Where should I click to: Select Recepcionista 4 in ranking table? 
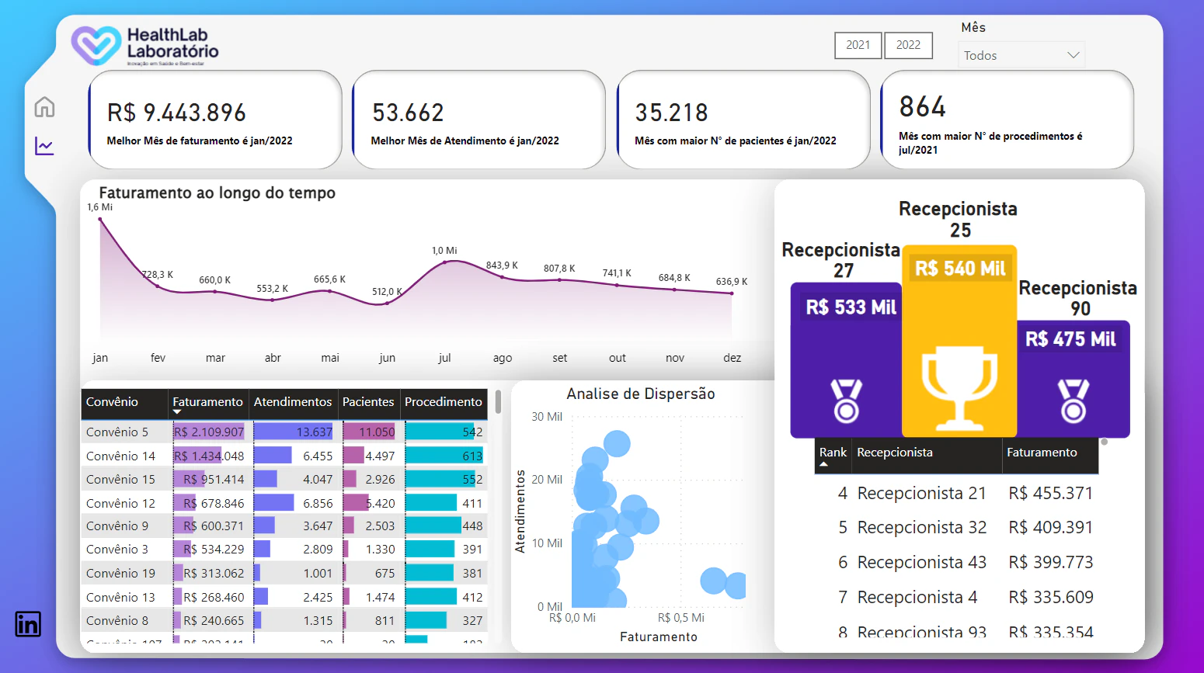(x=917, y=598)
